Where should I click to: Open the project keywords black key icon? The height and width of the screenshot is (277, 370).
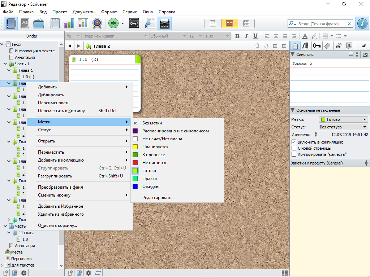pos(134,23)
